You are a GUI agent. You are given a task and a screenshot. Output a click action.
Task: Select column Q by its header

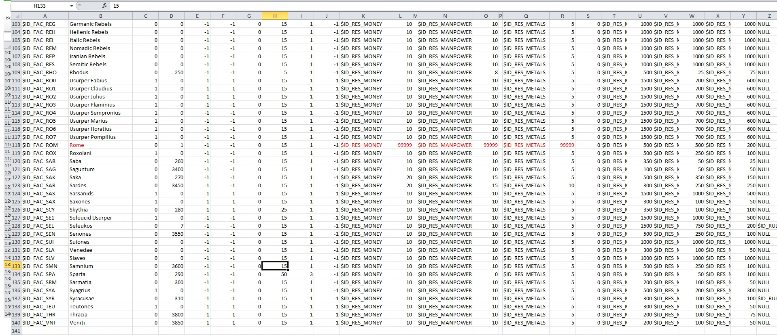point(526,16)
